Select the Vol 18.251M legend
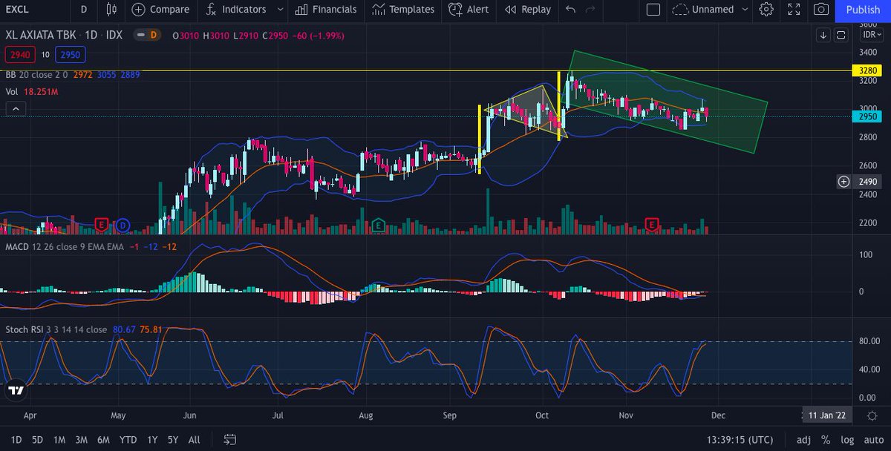891x451 pixels. point(32,92)
